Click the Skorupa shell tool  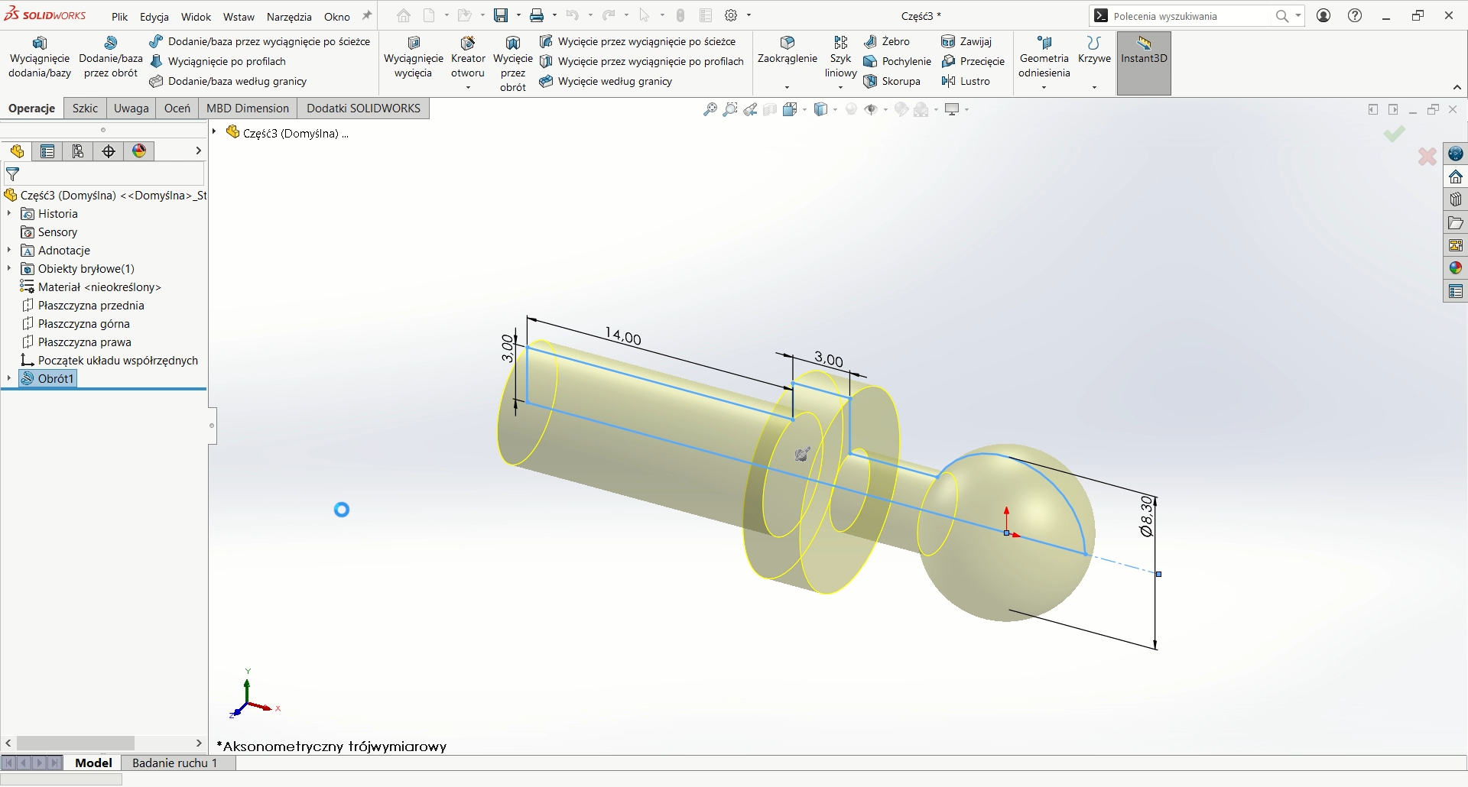point(892,81)
